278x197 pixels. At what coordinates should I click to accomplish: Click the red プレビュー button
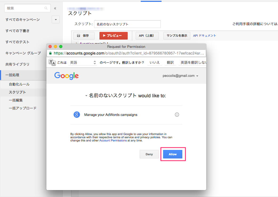(x=114, y=36)
